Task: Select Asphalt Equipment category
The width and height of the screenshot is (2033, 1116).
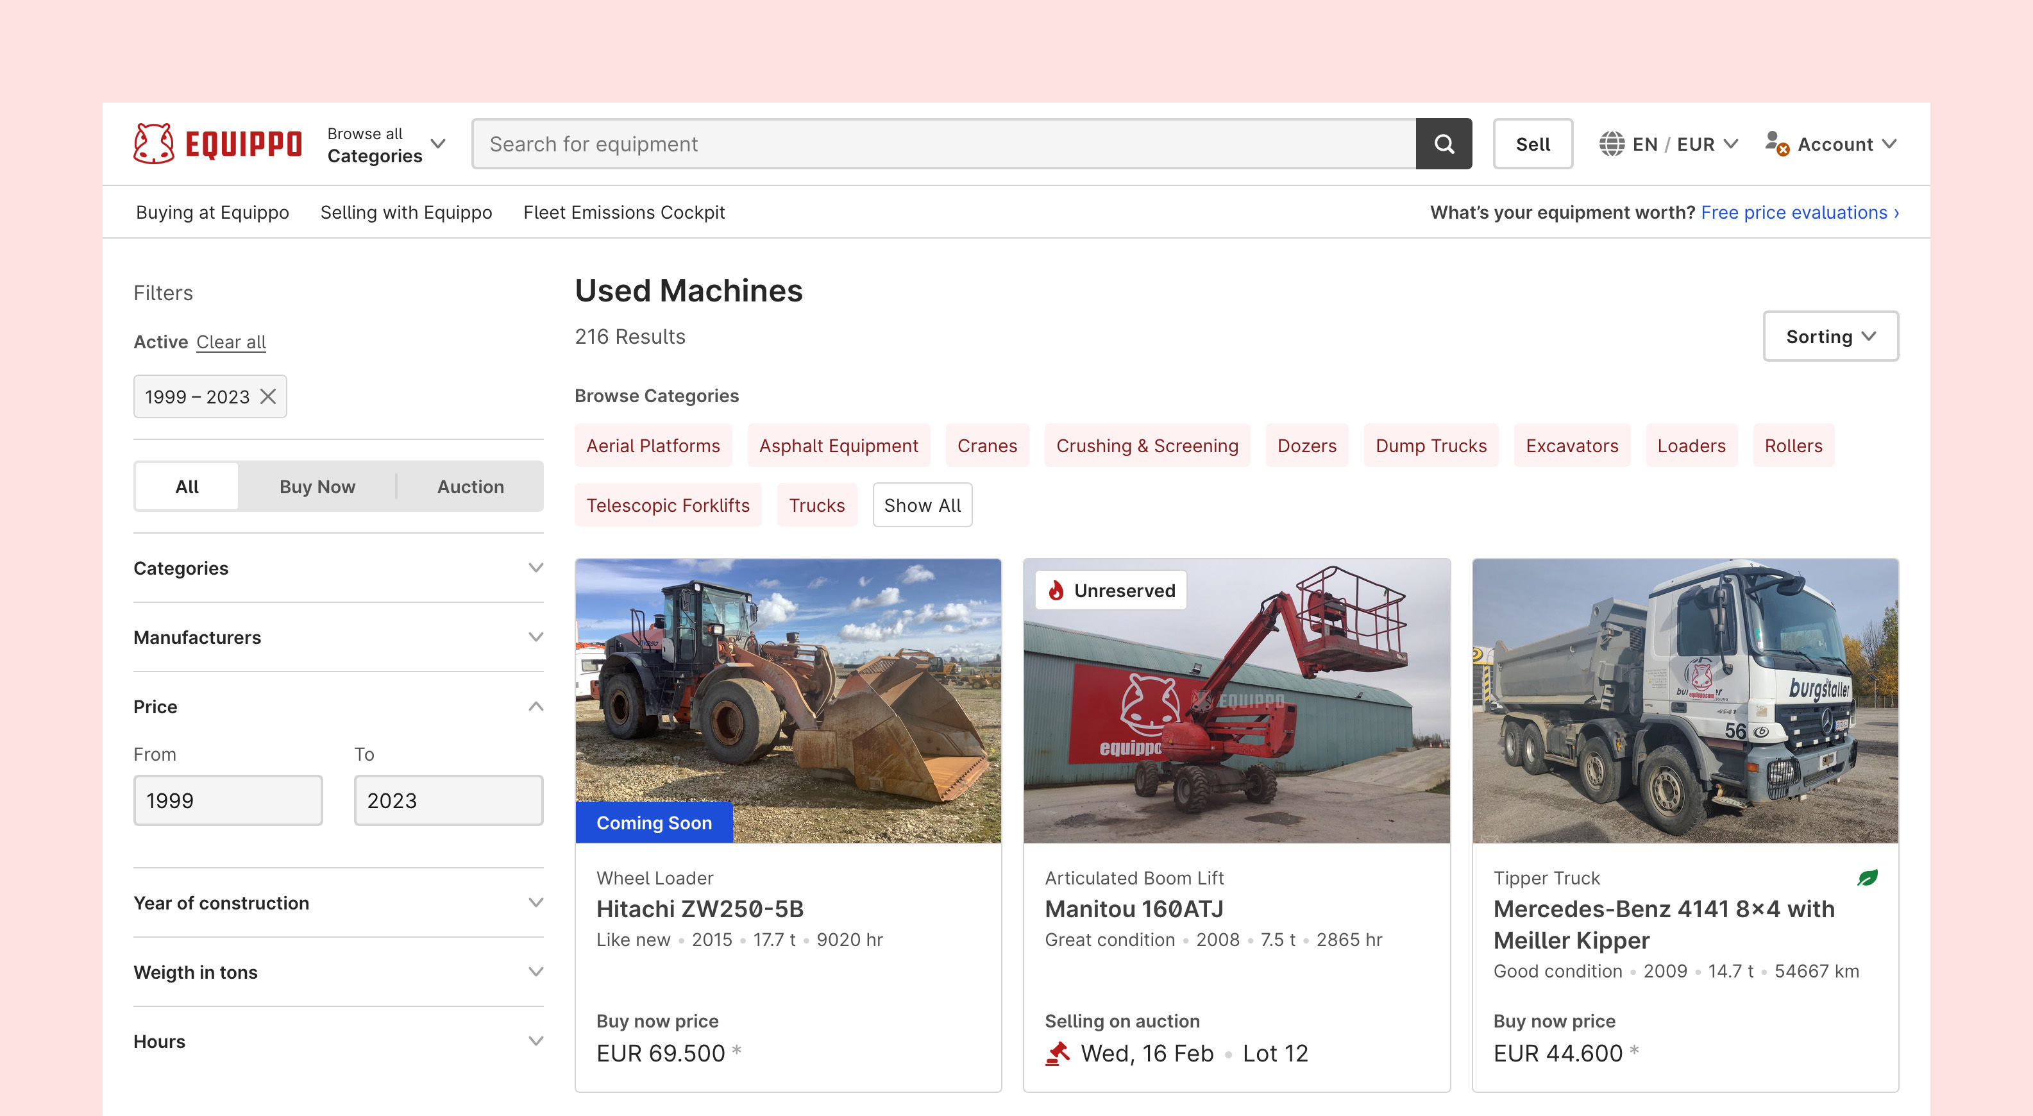Action: pos(838,446)
